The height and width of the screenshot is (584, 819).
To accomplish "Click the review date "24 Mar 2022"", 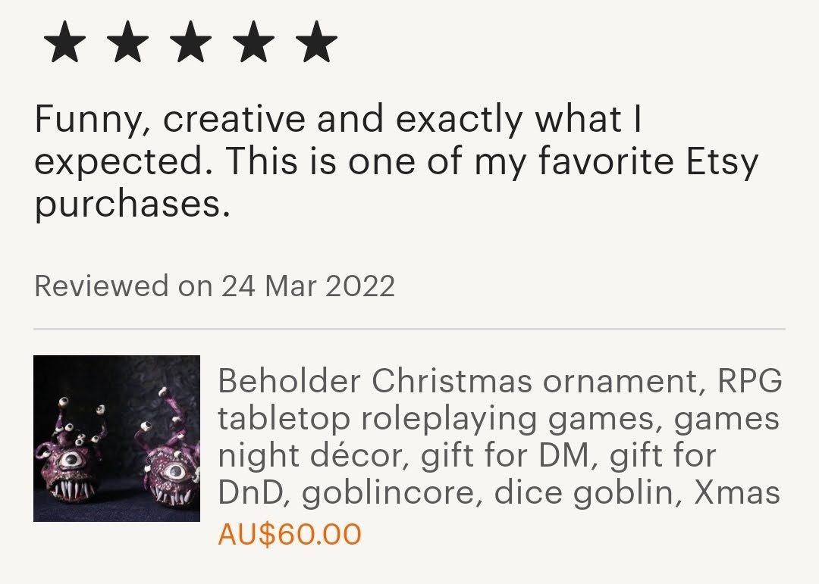I will (308, 286).
